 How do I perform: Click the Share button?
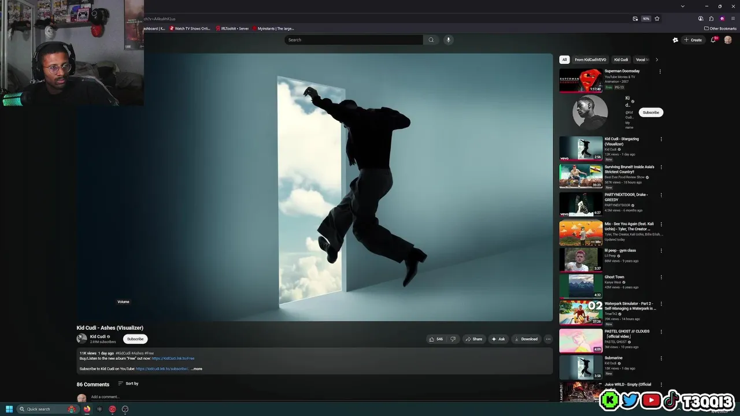(474, 339)
